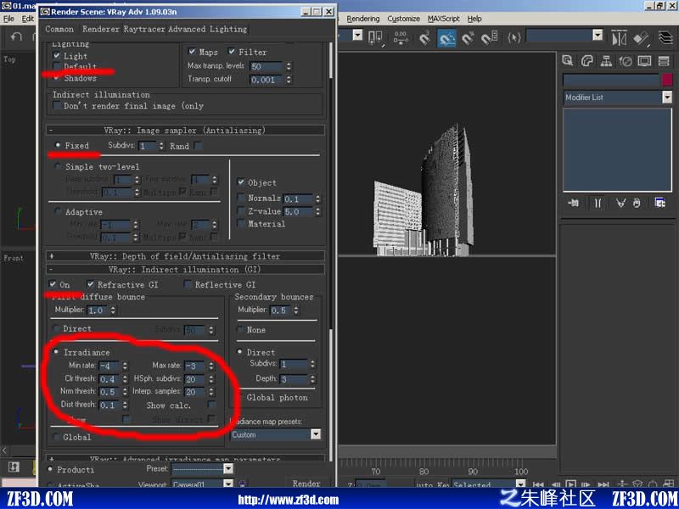Screen dimensions: 679x509
Task: Open the Layer Manager stack icon
Action: point(666,38)
